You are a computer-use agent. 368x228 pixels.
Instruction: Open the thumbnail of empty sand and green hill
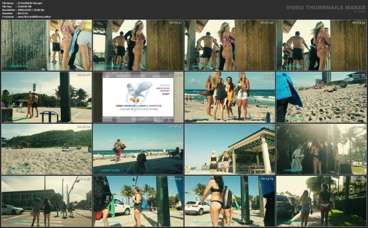pos(47,149)
